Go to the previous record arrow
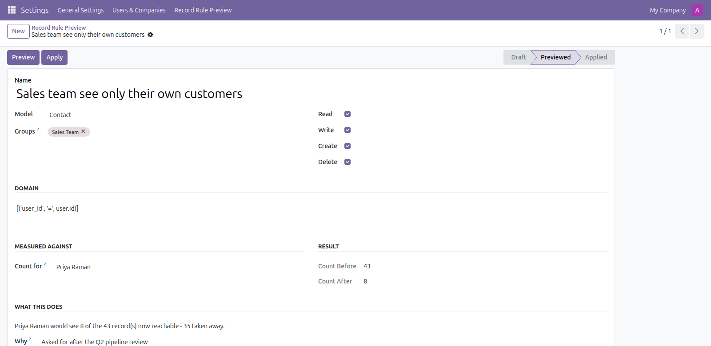The height and width of the screenshot is (346, 711). [682, 31]
